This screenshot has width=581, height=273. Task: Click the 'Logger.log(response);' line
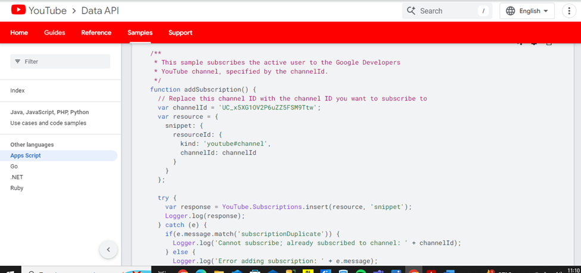pyautogui.click(x=205, y=216)
